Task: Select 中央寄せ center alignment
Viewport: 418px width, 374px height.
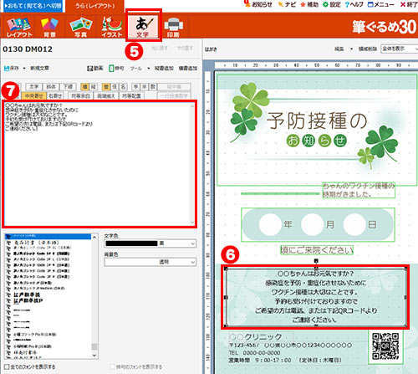Action: coord(34,95)
